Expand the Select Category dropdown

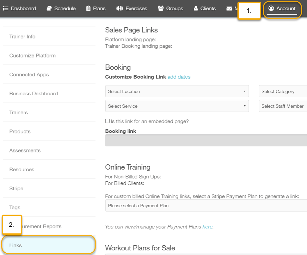[x=282, y=91]
